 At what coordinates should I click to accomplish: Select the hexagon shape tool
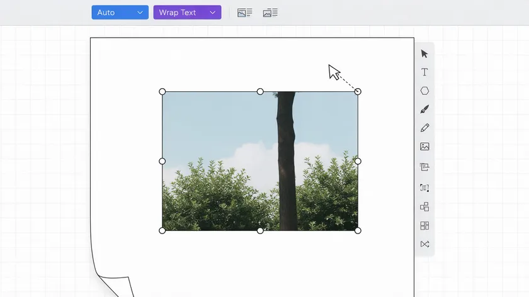click(424, 91)
